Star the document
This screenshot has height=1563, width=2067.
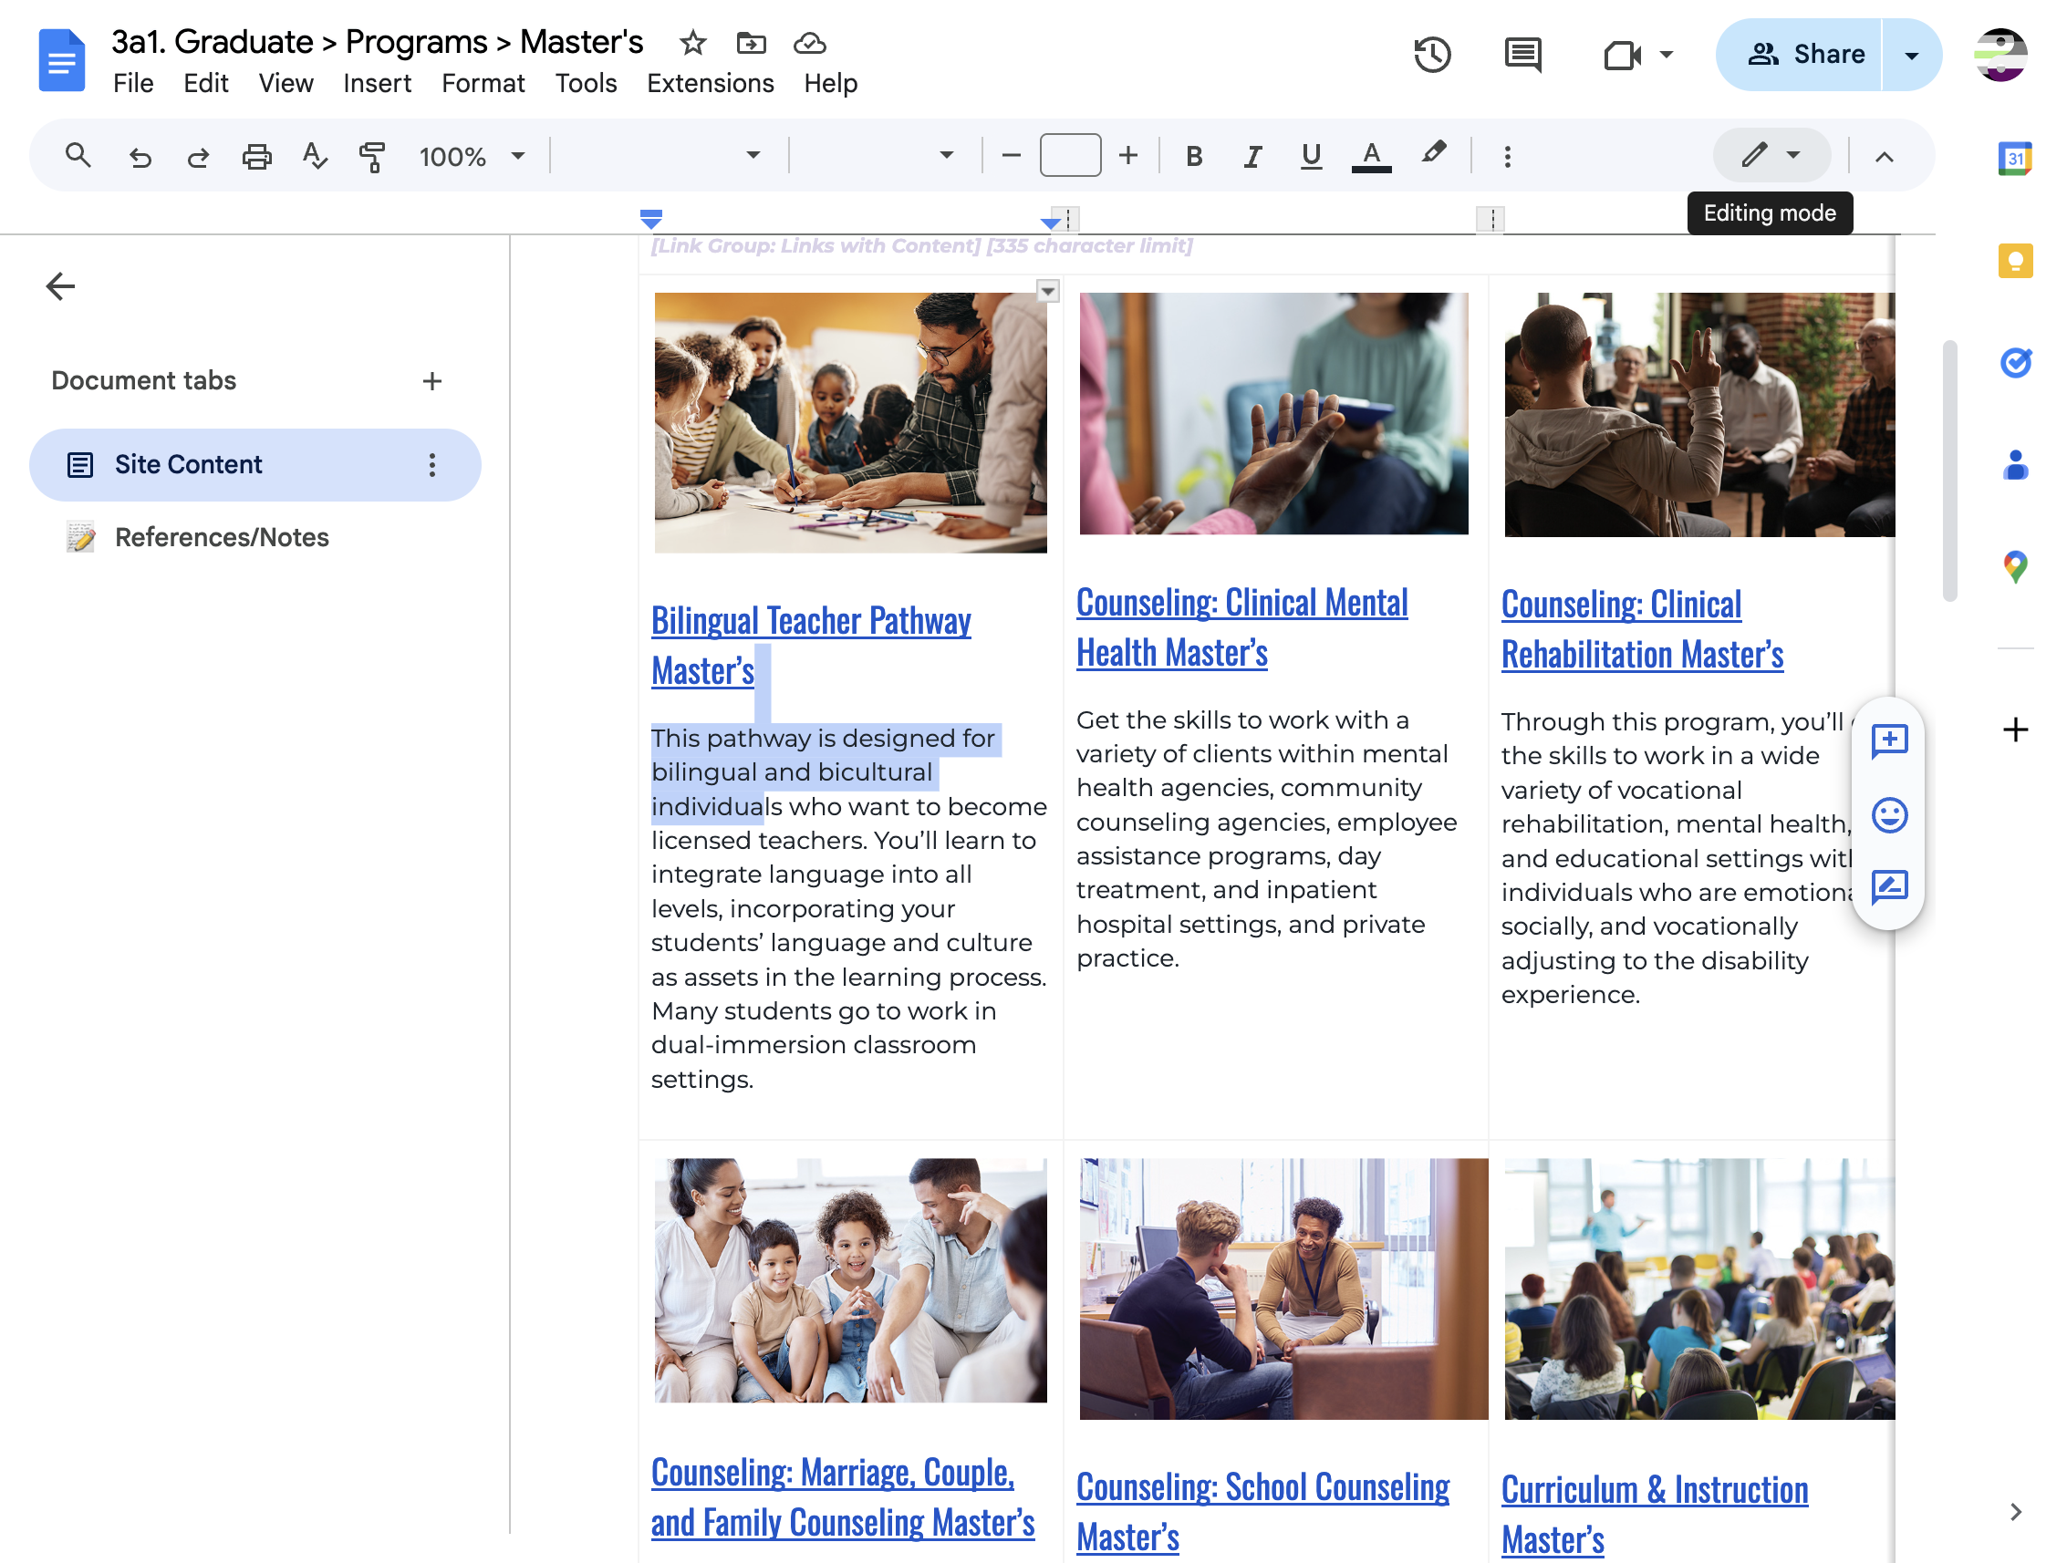pos(692,43)
